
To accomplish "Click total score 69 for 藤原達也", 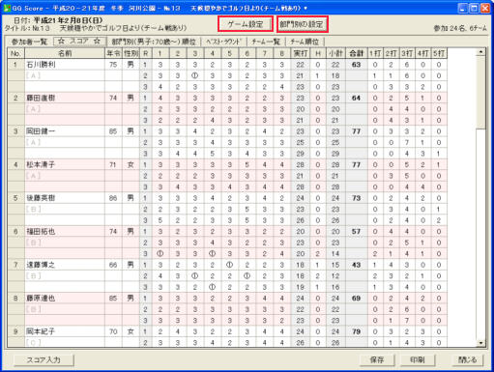I will click(x=356, y=299).
